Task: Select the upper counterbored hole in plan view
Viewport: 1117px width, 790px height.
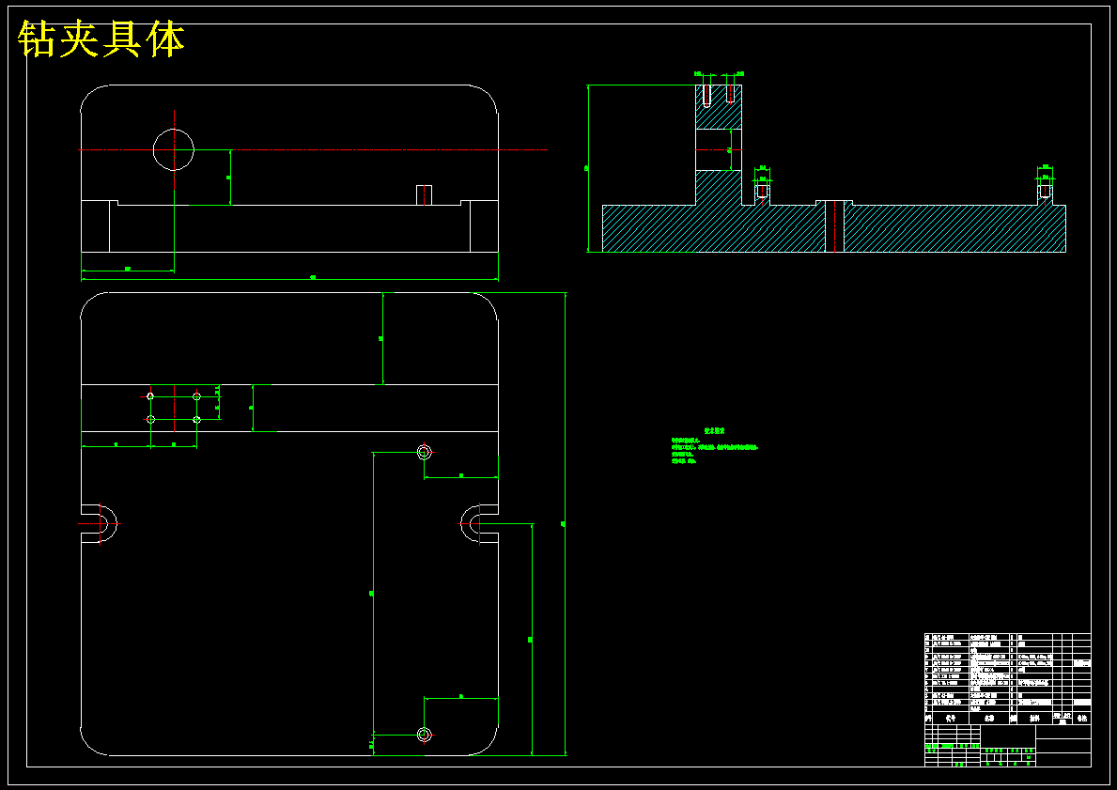Action: point(425,452)
